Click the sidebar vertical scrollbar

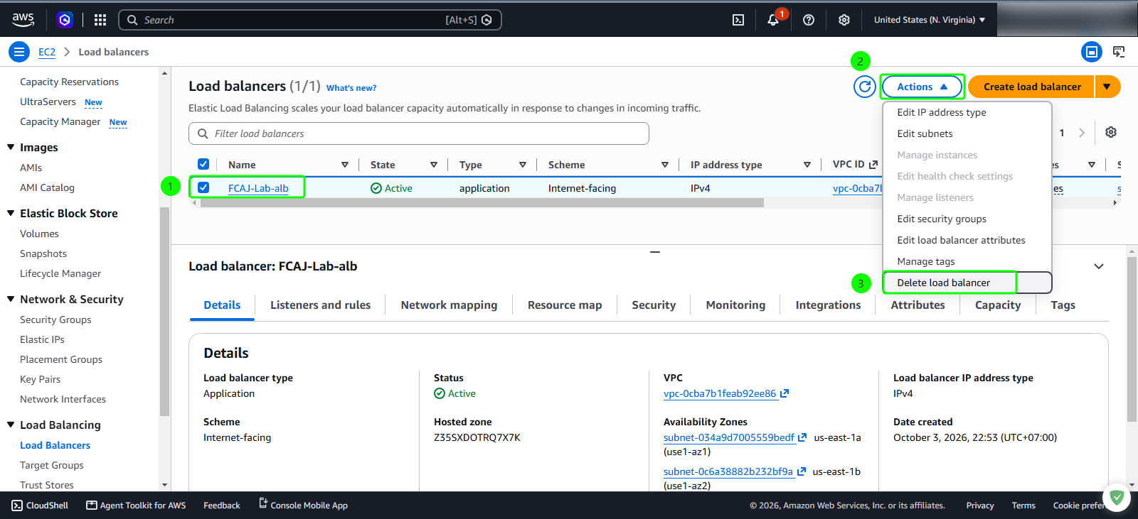pos(164,311)
